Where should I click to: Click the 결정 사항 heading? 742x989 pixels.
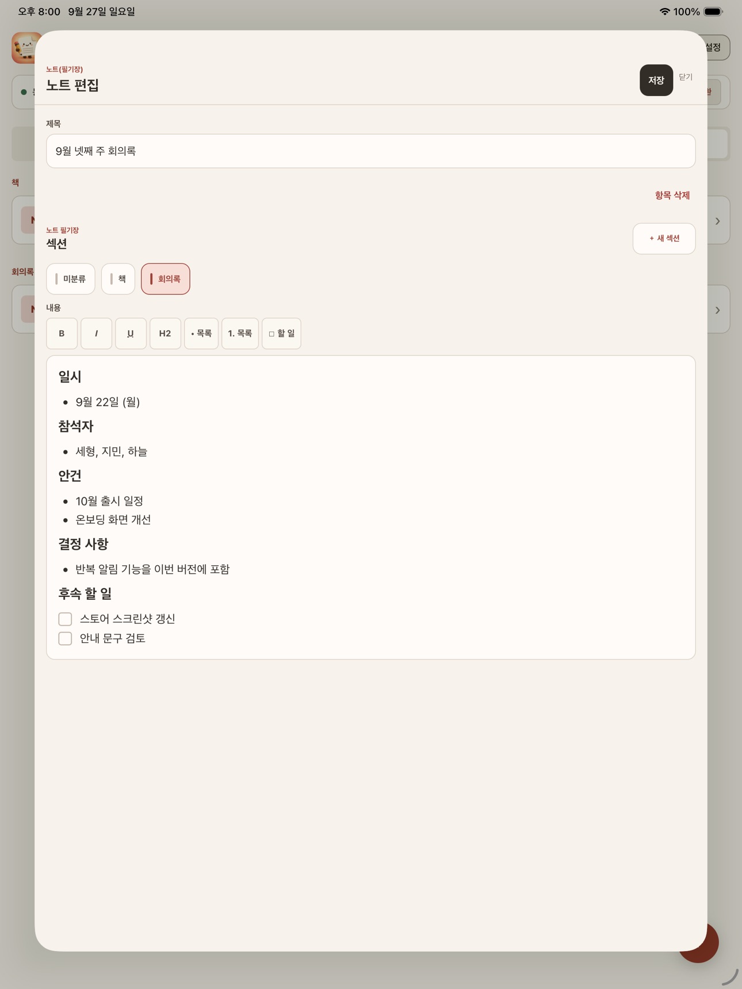[83, 544]
